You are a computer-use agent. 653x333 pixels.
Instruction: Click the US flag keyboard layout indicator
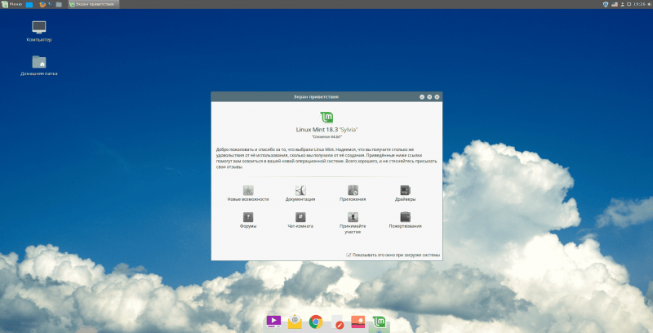615,4
